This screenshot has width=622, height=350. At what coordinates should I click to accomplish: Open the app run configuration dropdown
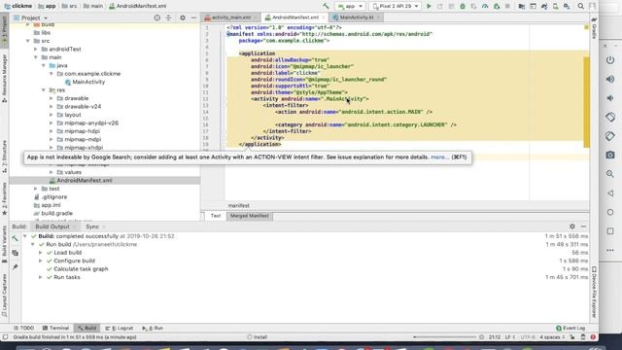click(x=350, y=7)
